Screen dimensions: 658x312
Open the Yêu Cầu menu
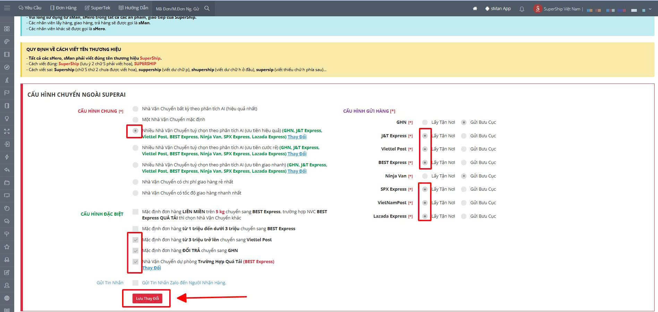click(30, 8)
